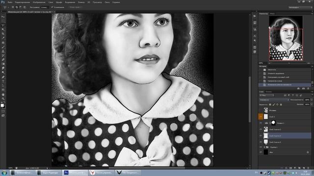
Task: Create a new layer group
Action: 299,168
